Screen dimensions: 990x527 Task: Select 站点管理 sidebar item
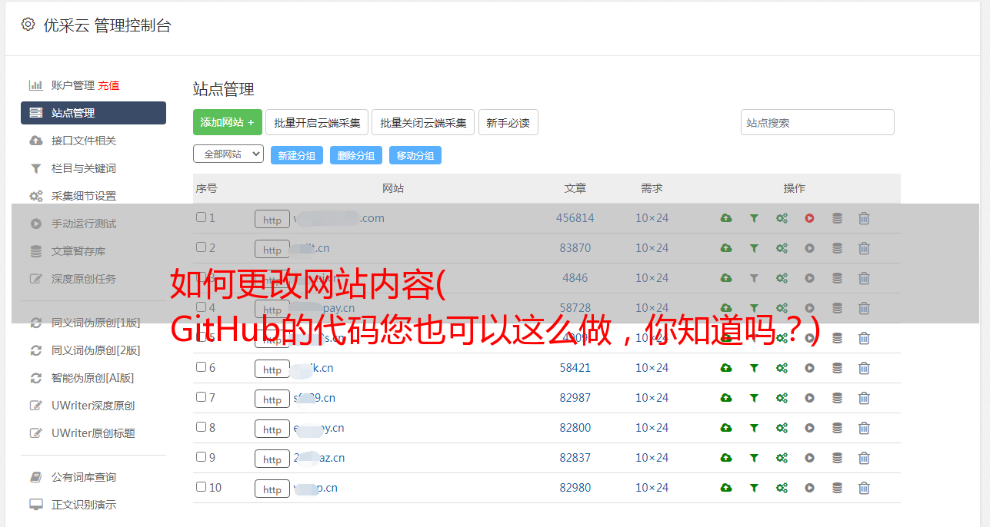(93, 113)
